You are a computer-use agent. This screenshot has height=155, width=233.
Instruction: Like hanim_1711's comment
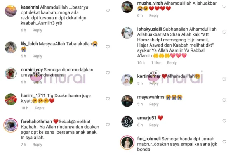pyautogui.click(x=108, y=99)
